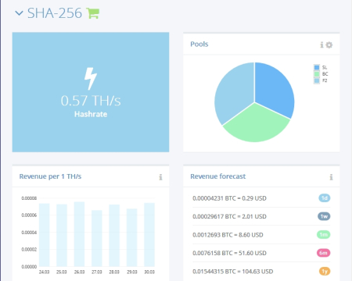Click the 1y forecast badge

[325, 272]
